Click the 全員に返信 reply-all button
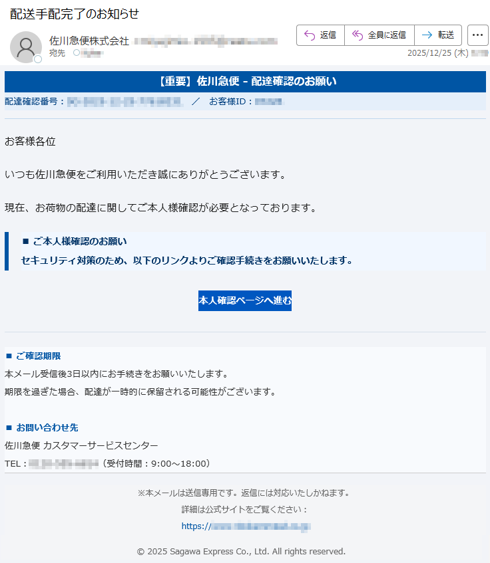The image size is (490, 563). pos(379,35)
